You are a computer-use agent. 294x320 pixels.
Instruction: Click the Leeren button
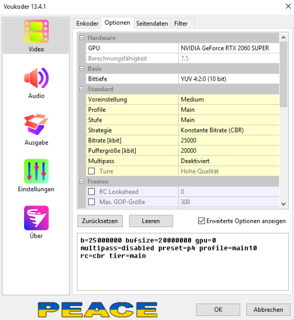(x=151, y=221)
